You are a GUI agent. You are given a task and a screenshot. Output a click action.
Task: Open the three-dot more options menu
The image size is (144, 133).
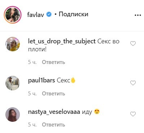[138, 15]
